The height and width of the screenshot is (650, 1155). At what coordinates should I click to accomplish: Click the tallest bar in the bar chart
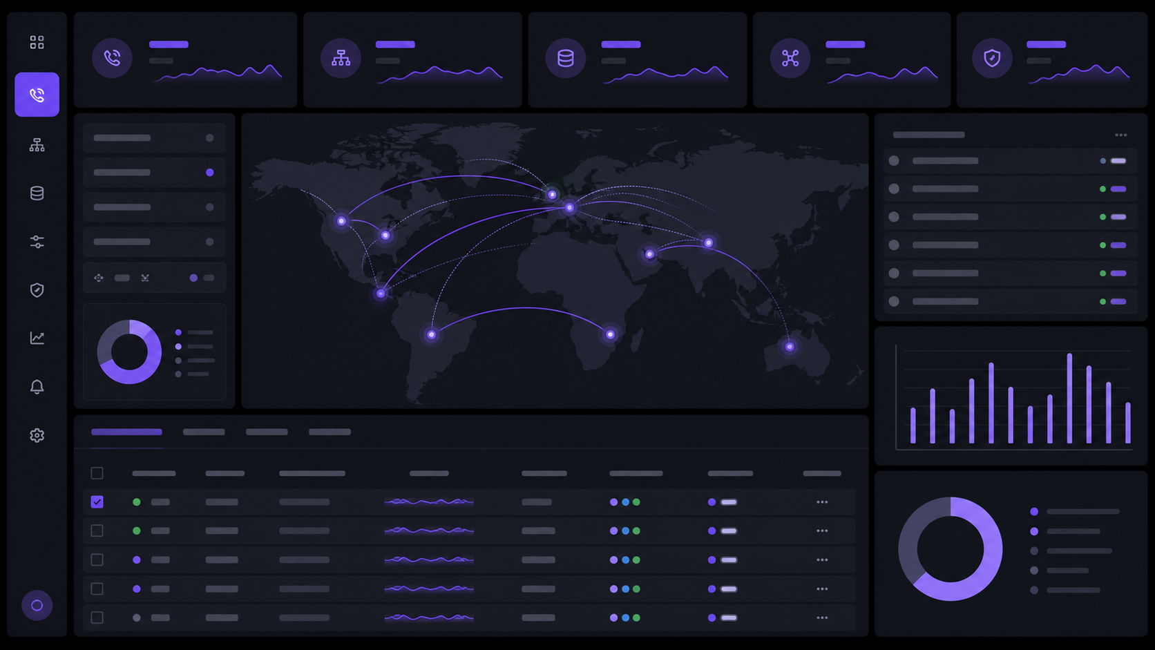coord(1069,399)
